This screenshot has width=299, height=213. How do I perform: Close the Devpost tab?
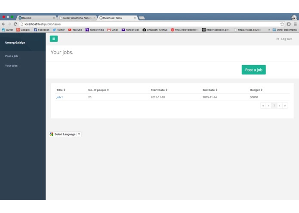coord(54,18)
